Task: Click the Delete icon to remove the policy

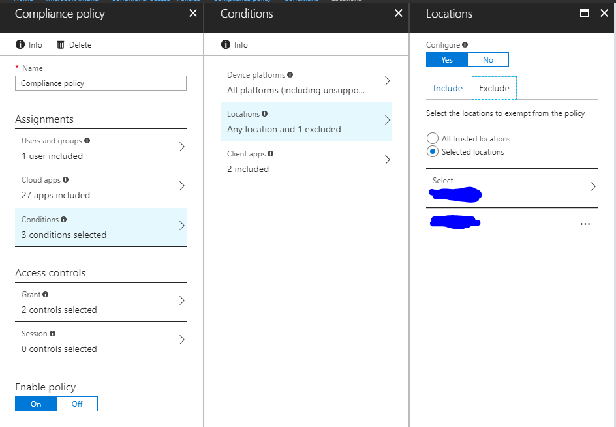Action: click(74, 44)
